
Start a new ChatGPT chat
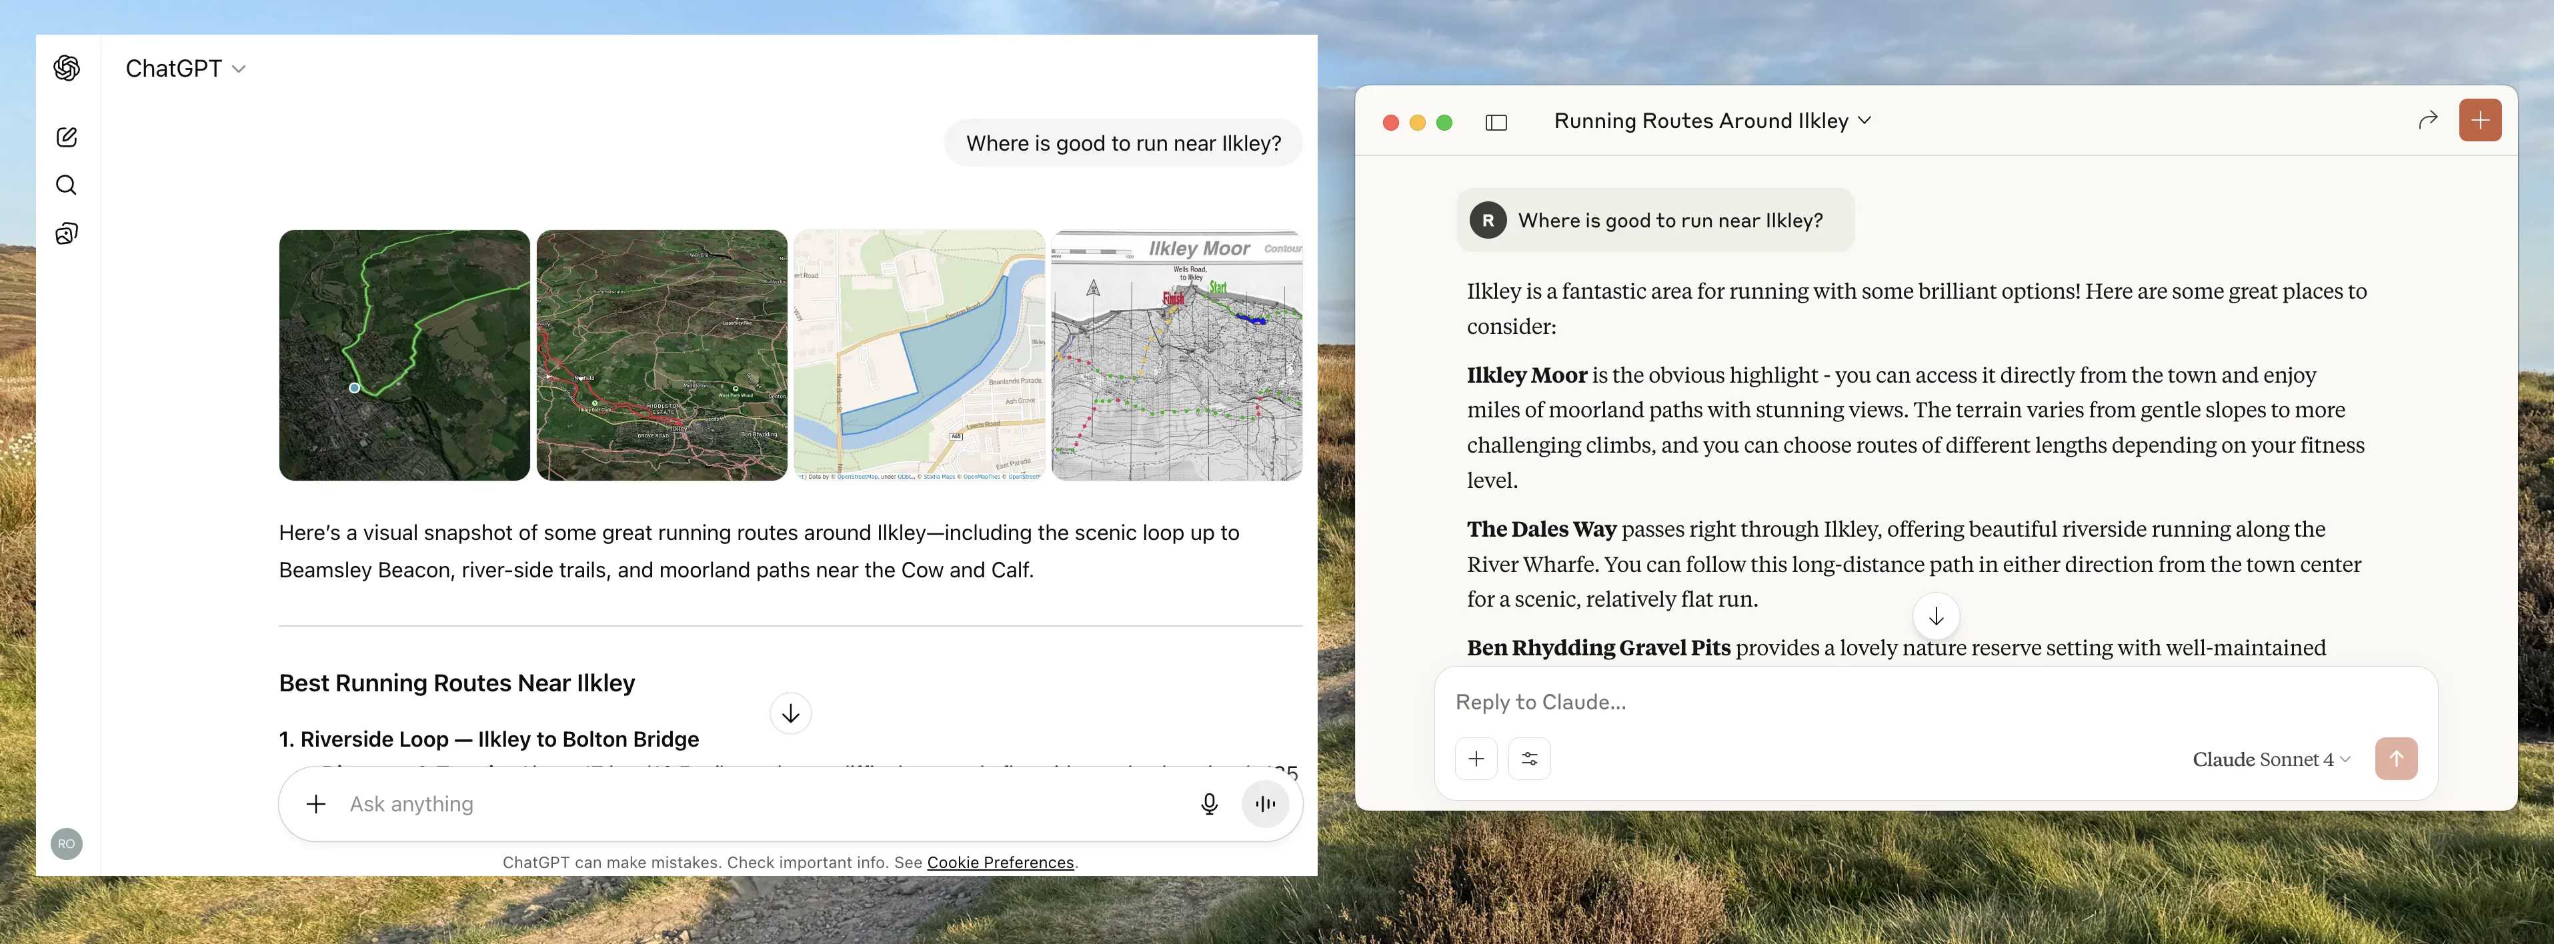(67, 137)
